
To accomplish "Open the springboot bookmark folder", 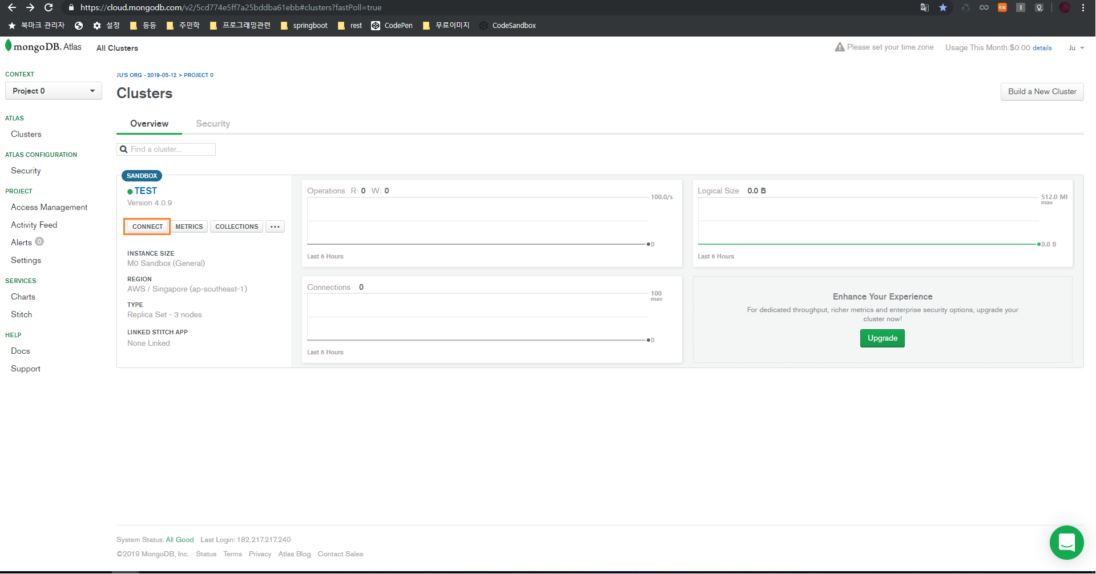I will (x=304, y=26).
